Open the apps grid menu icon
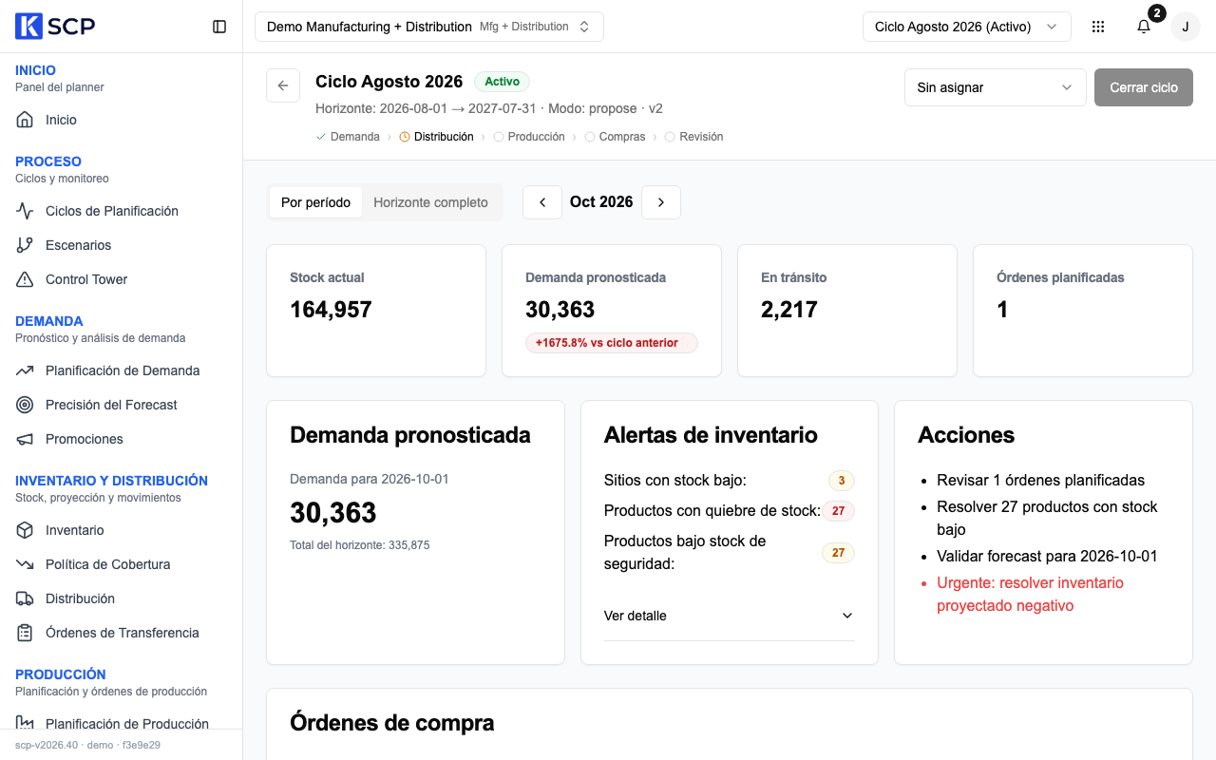This screenshot has height=760, width=1216. tap(1098, 27)
